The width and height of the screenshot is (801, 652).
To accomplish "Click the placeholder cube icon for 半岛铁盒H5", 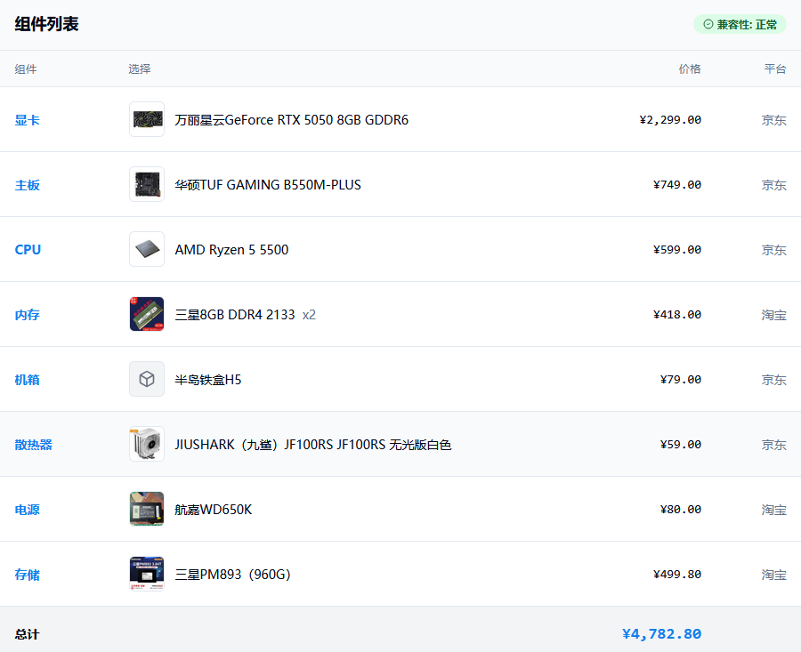I will pyautogui.click(x=147, y=379).
